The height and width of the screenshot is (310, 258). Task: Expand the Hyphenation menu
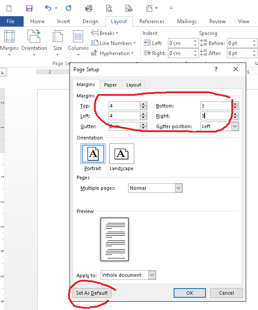click(x=112, y=53)
